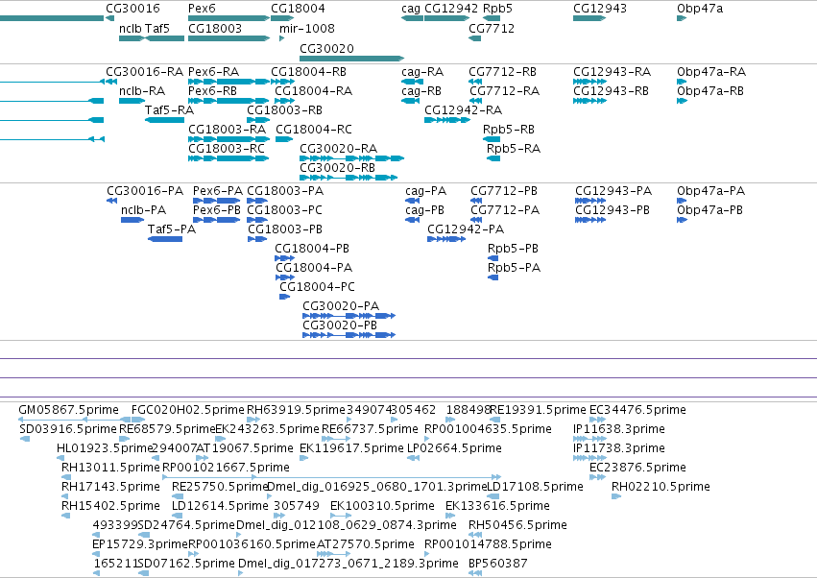Select the Taf5 gene glyph
The image size is (817, 578).
point(165,38)
